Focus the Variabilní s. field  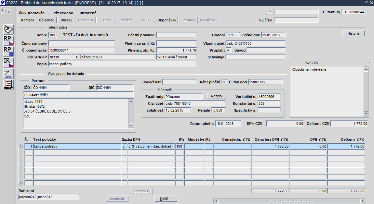point(269,97)
